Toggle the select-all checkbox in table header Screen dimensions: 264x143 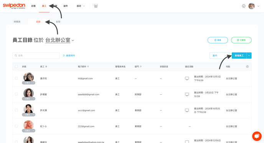pyautogui.click(x=16, y=67)
